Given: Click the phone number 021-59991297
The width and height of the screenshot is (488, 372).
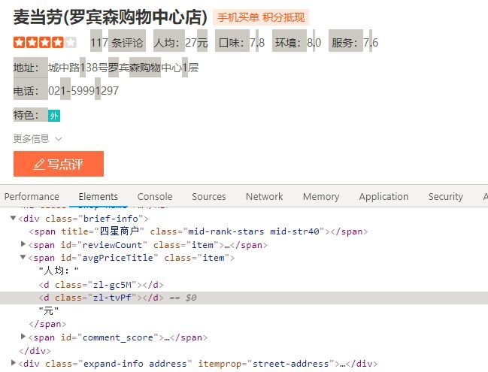Looking at the screenshot, I should click(83, 91).
